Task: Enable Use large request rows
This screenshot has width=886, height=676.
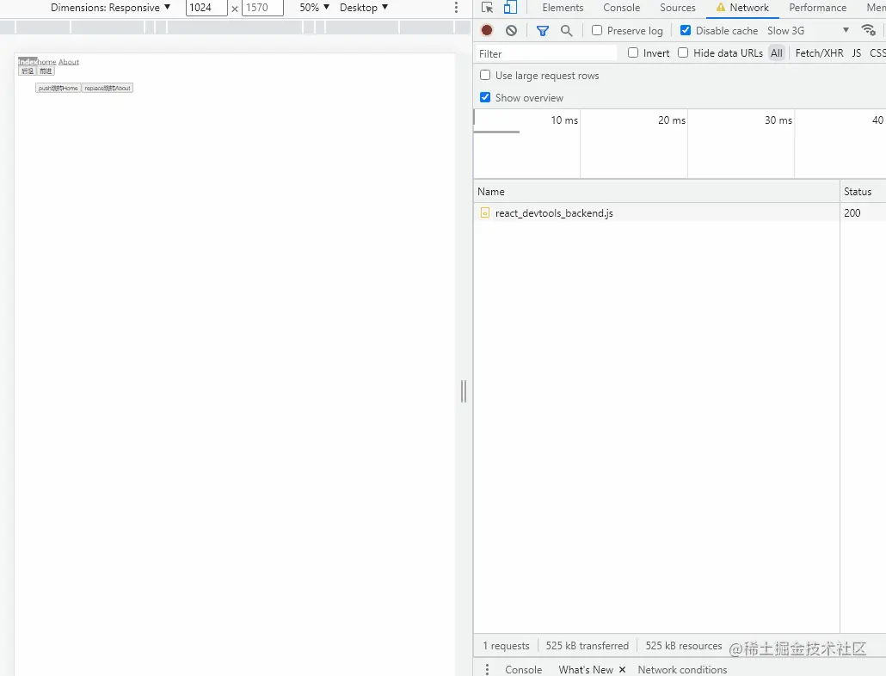Action: 485,75
